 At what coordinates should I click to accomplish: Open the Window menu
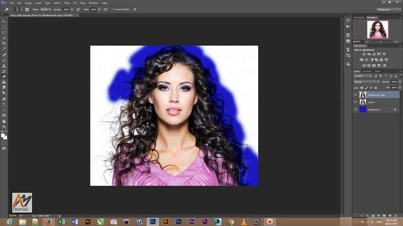93,3
